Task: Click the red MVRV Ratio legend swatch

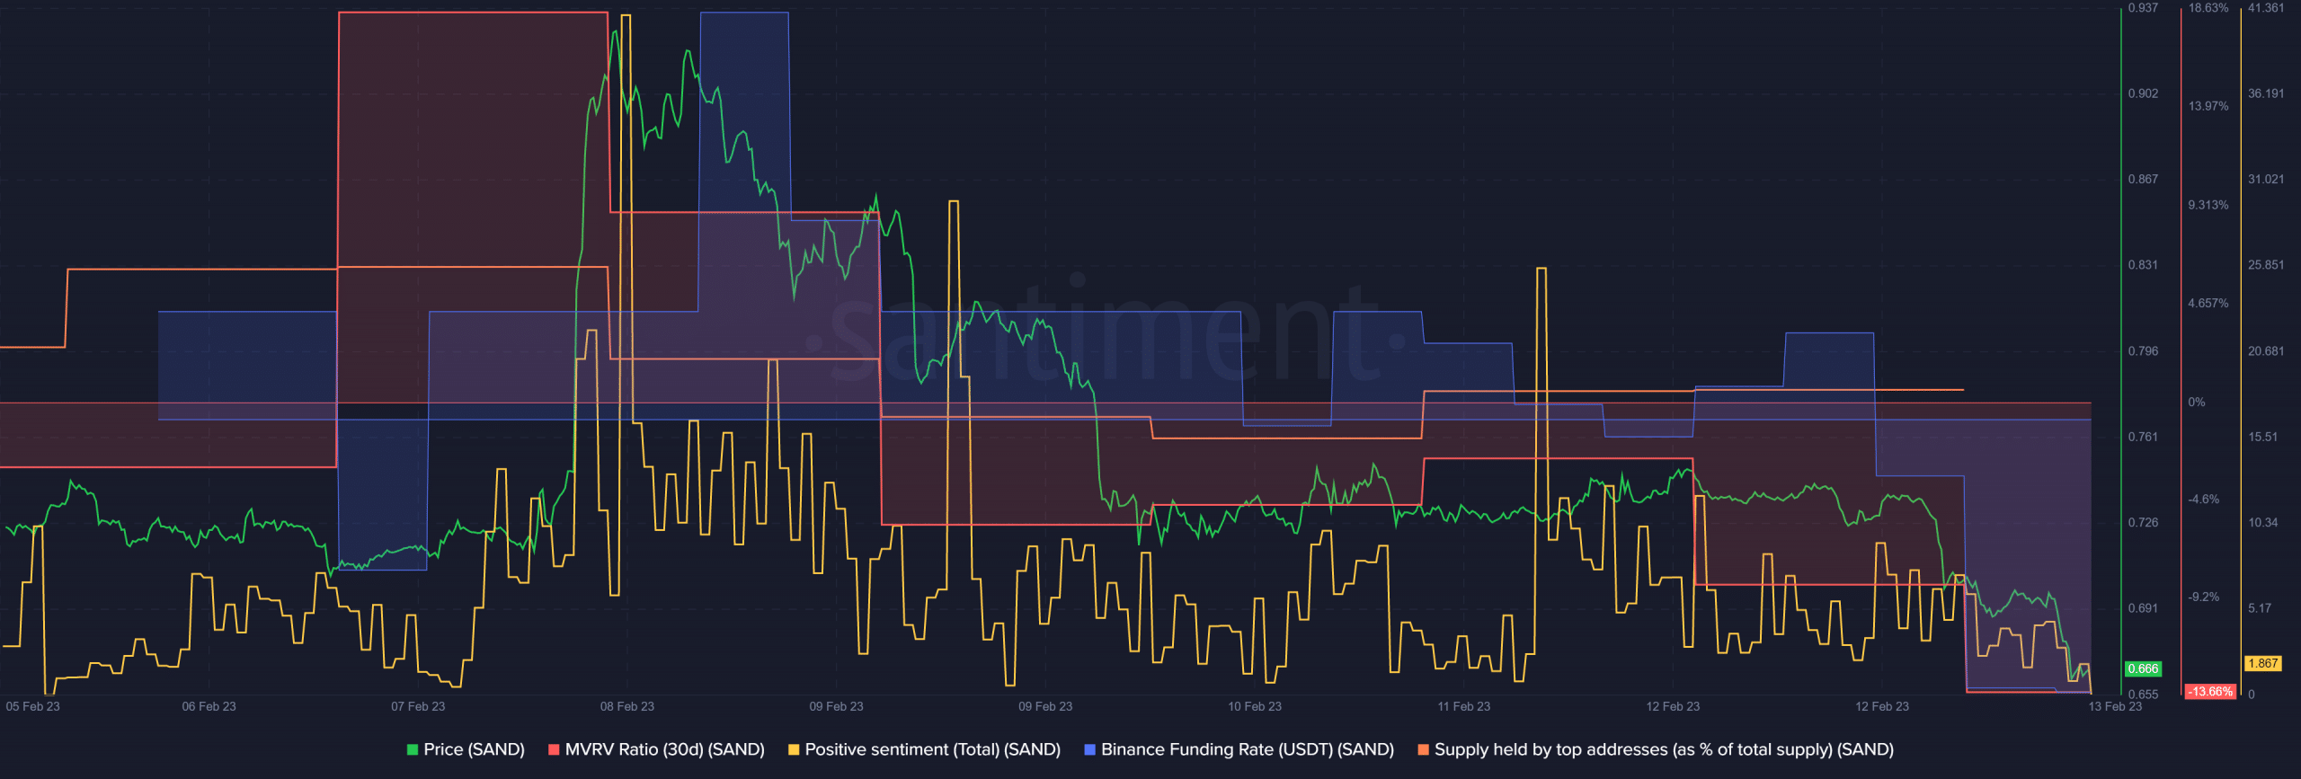Action: [x=554, y=749]
